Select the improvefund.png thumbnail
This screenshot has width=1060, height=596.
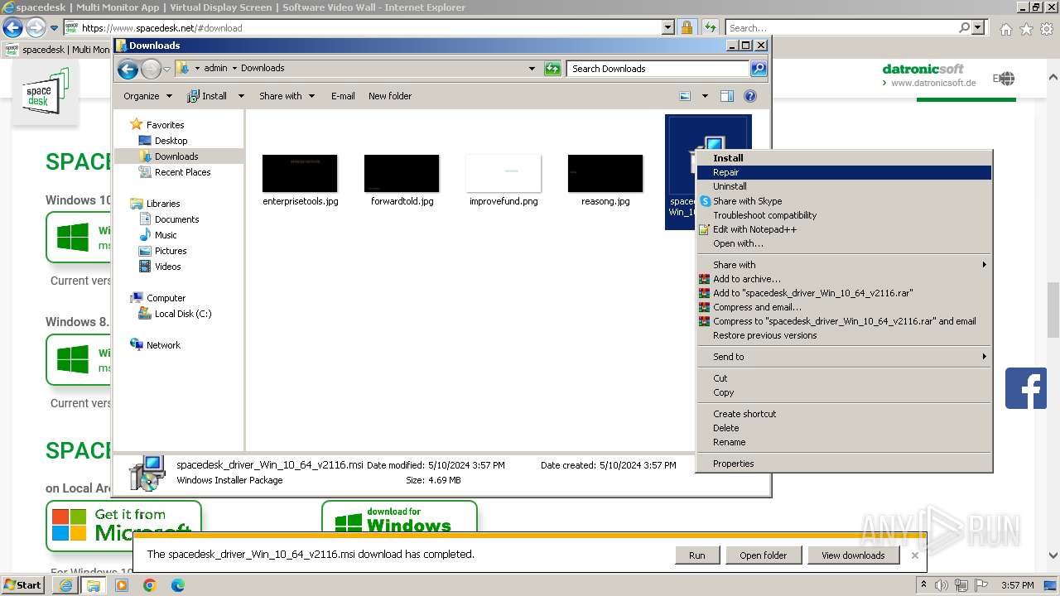click(x=503, y=174)
